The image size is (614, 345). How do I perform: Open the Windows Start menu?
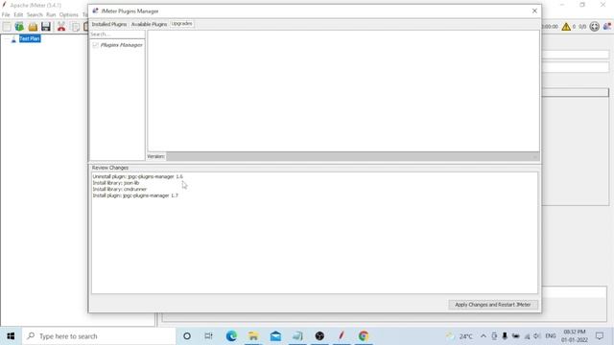click(x=11, y=336)
